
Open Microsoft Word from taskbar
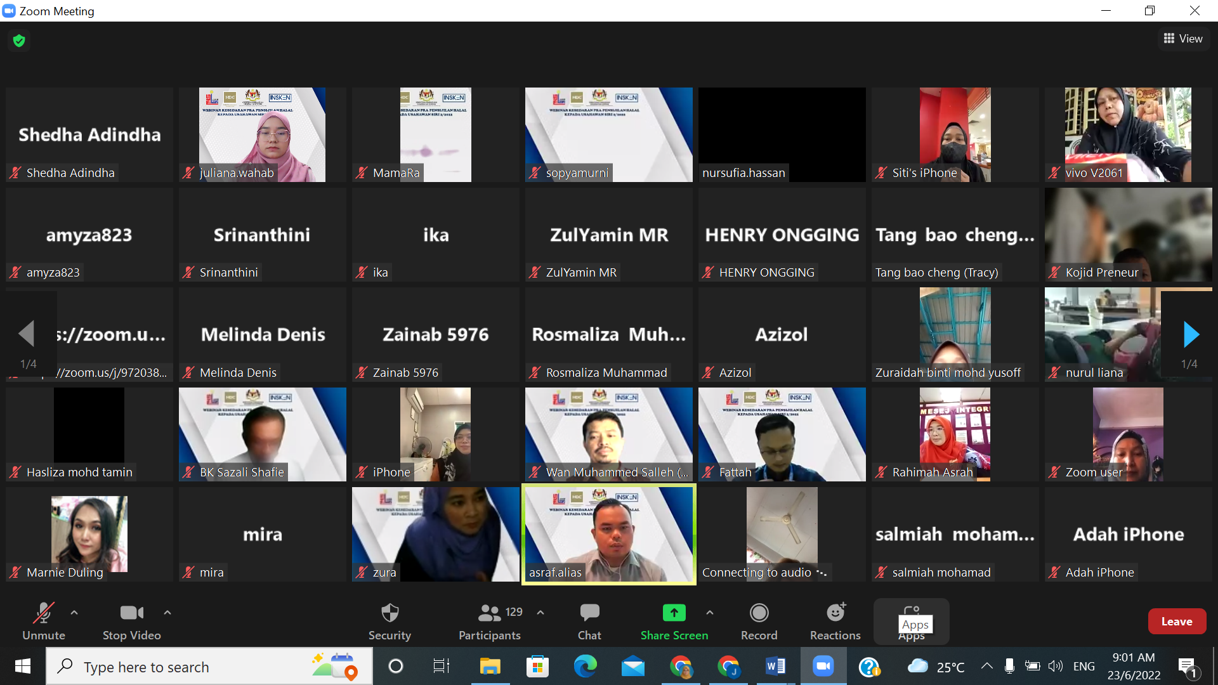pos(775,667)
